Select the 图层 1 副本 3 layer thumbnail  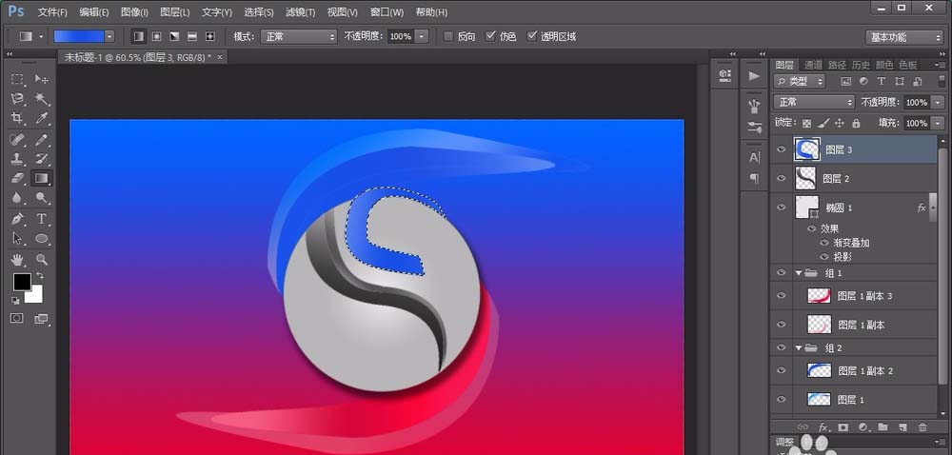[x=819, y=296]
